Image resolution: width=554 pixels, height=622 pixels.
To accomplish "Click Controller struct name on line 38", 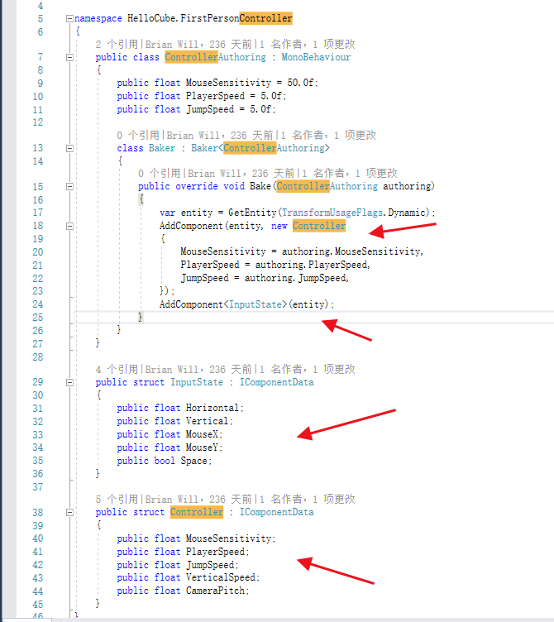I will (197, 512).
